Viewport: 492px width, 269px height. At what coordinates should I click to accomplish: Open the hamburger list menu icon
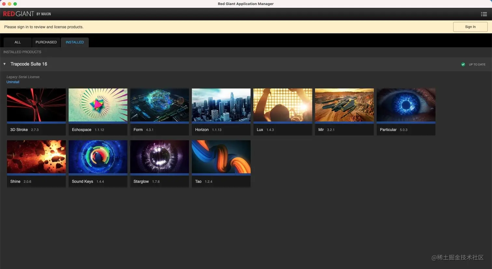click(484, 14)
